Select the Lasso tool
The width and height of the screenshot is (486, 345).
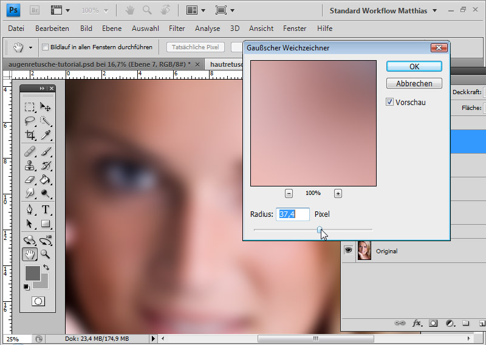click(29, 121)
